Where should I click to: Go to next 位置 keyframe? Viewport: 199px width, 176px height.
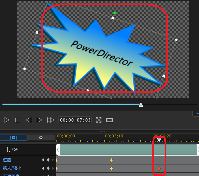[53, 160]
